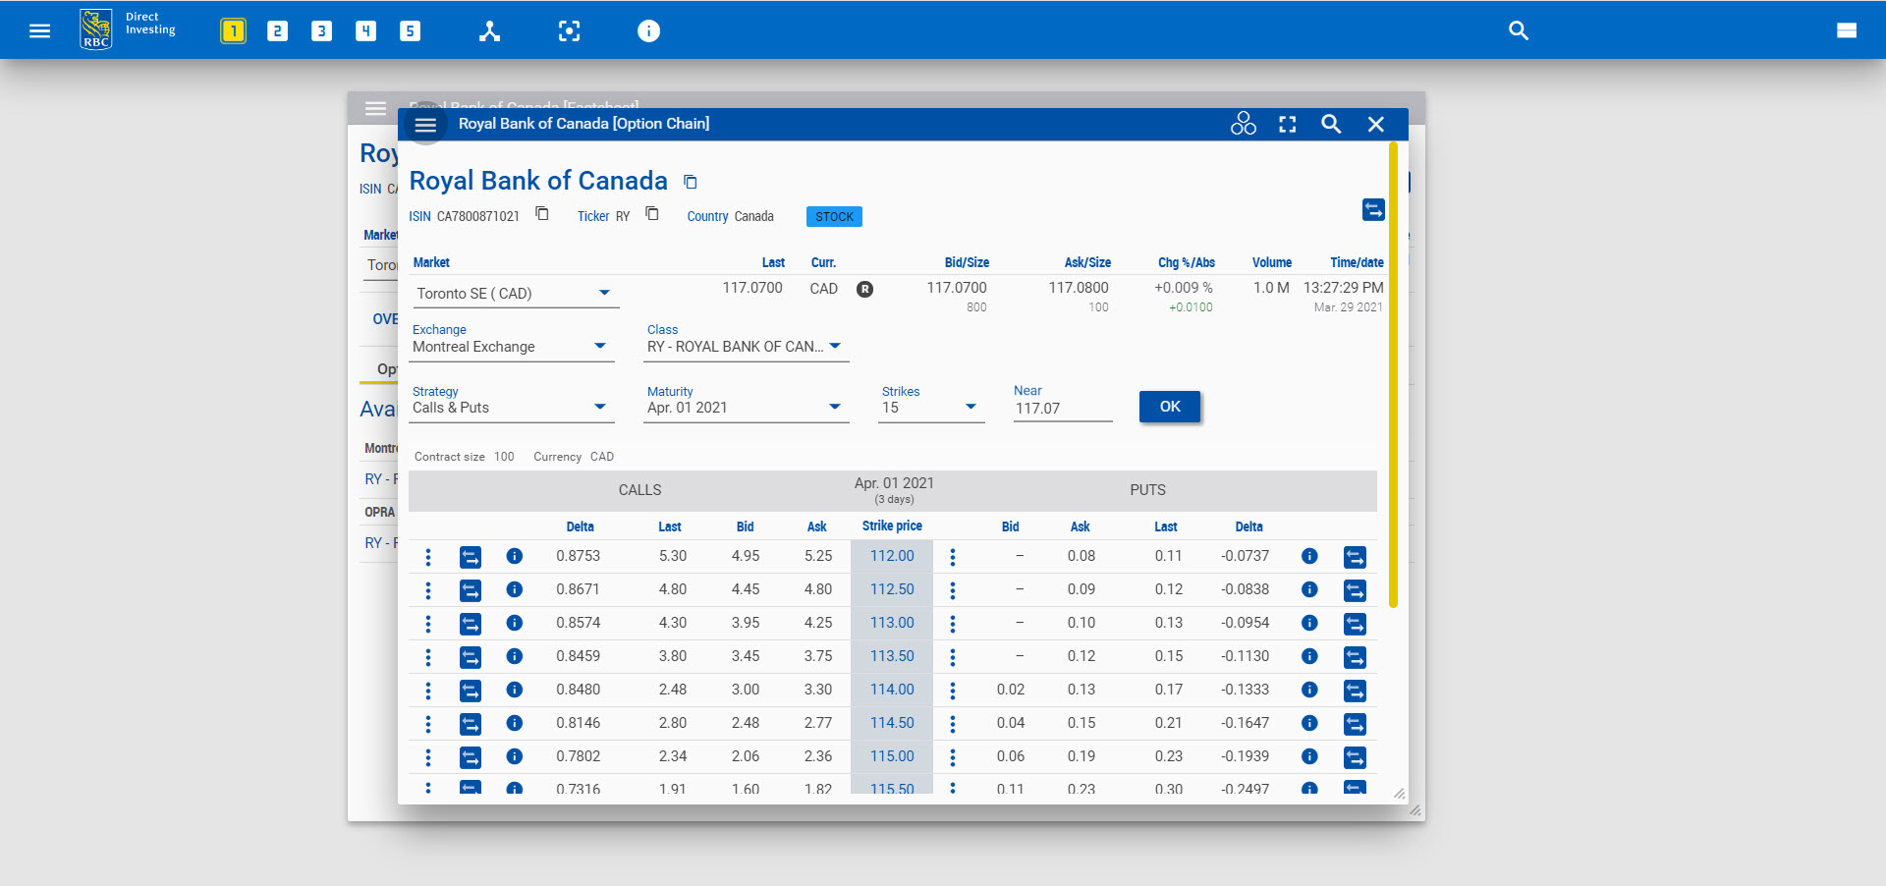Open search inside the Option Chain window
The image size is (1886, 886).
pos(1331,125)
